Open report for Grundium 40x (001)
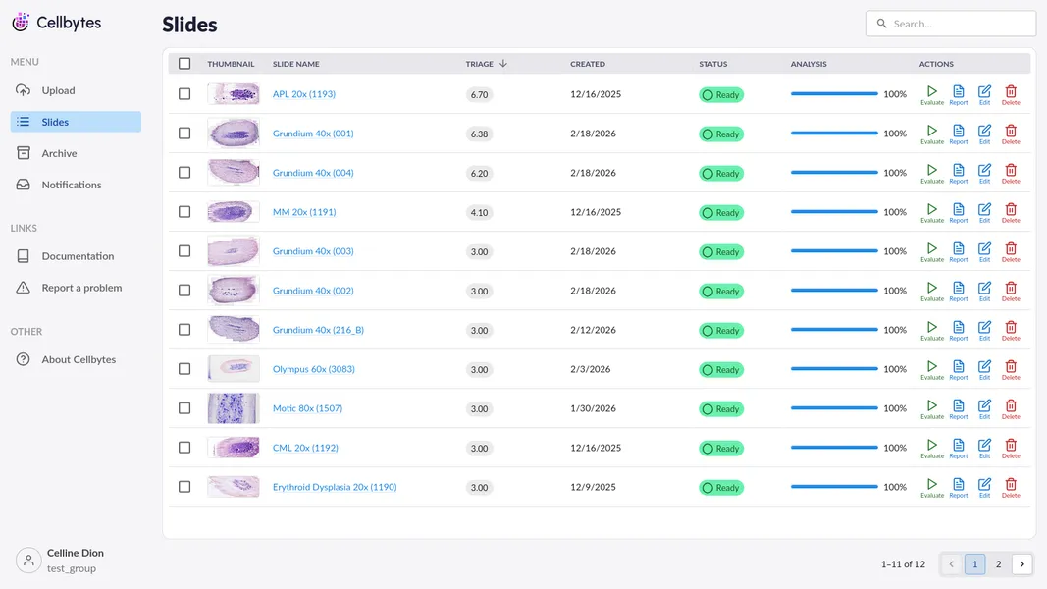The height and width of the screenshot is (589, 1047). [959, 134]
